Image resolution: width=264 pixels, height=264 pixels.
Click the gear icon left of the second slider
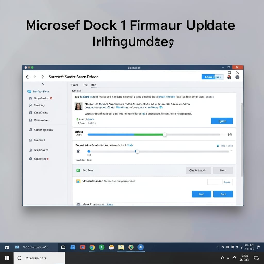point(78,151)
